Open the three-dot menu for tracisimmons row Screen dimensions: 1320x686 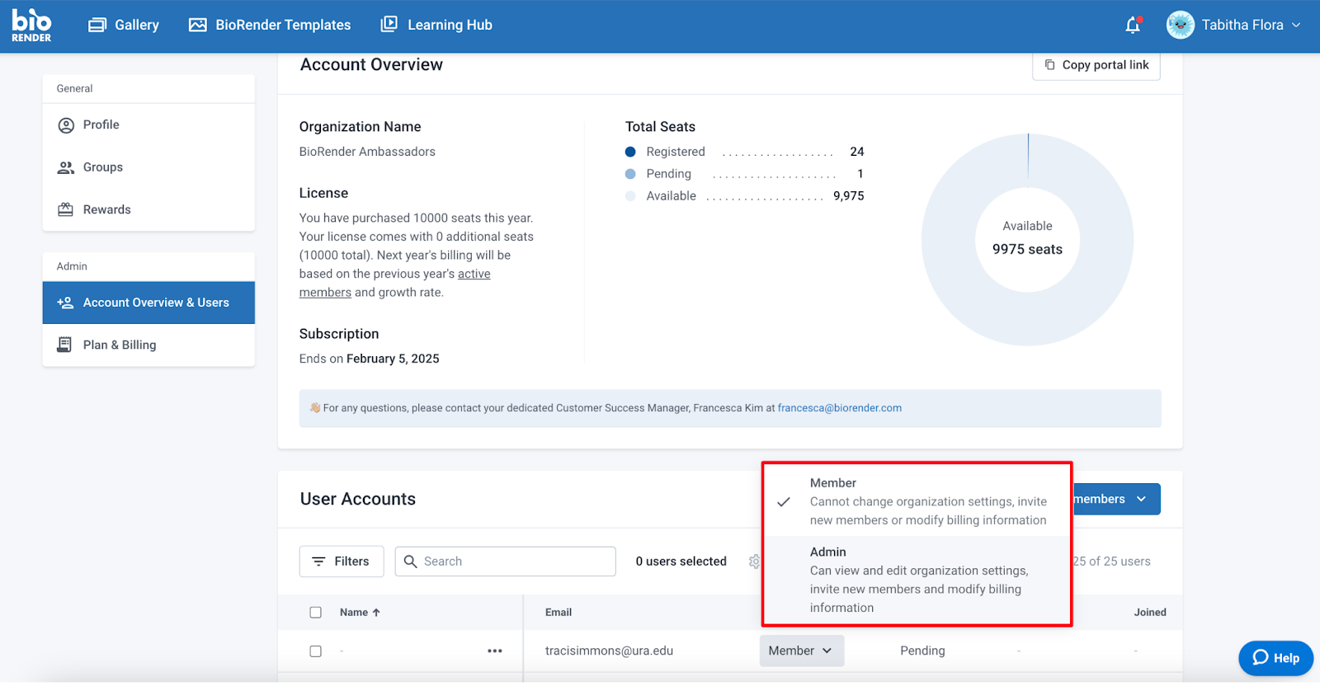[494, 651]
